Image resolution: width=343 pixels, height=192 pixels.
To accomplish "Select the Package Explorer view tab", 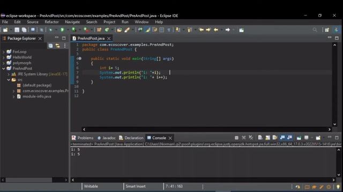I will (x=21, y=38).
